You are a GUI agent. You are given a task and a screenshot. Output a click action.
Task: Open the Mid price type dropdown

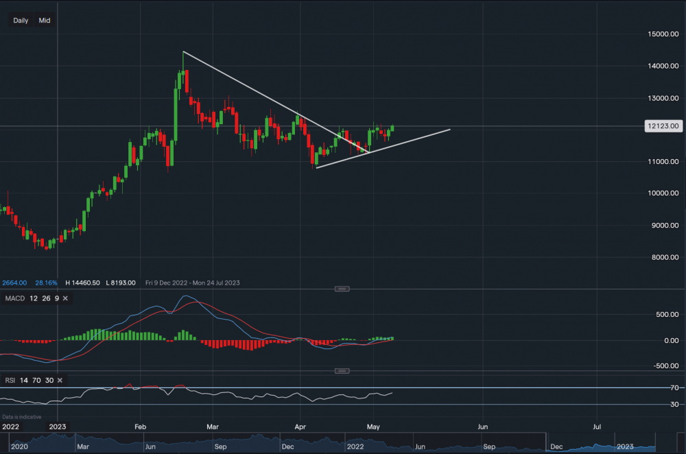[x=45, y=21]
